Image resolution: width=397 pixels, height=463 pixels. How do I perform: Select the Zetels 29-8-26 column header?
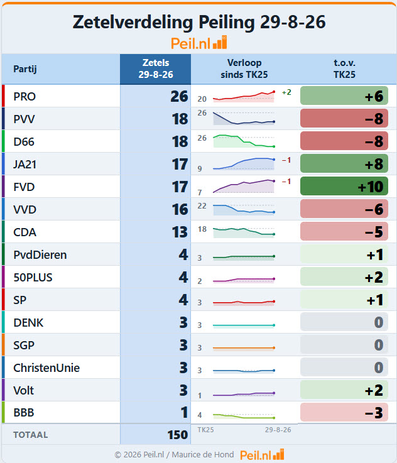click(156, 69)
